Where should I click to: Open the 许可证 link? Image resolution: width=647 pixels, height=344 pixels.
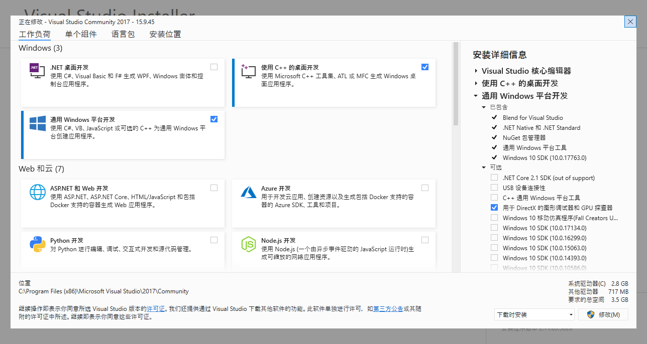tap(156, 309)
